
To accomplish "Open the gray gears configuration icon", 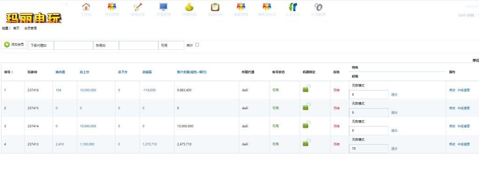I will pos(318,7).
